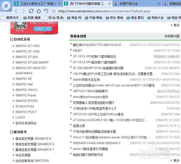Screen dimensions: 181x164
Task: Click the address bar URL field
Action: [119, 11]
